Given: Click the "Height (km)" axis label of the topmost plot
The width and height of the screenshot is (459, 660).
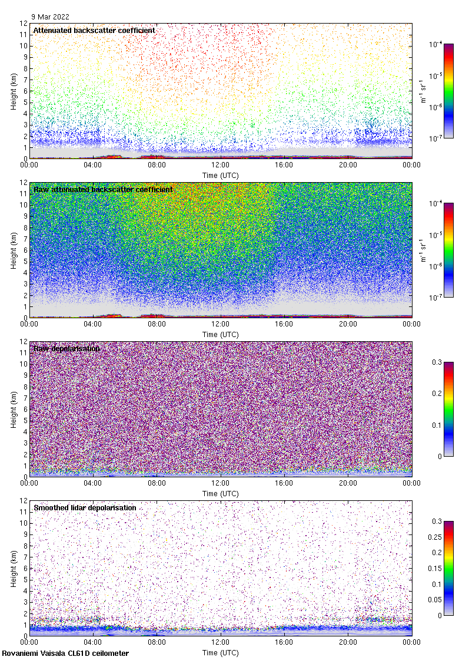Looking at the screenshot, I should point(14,91).
